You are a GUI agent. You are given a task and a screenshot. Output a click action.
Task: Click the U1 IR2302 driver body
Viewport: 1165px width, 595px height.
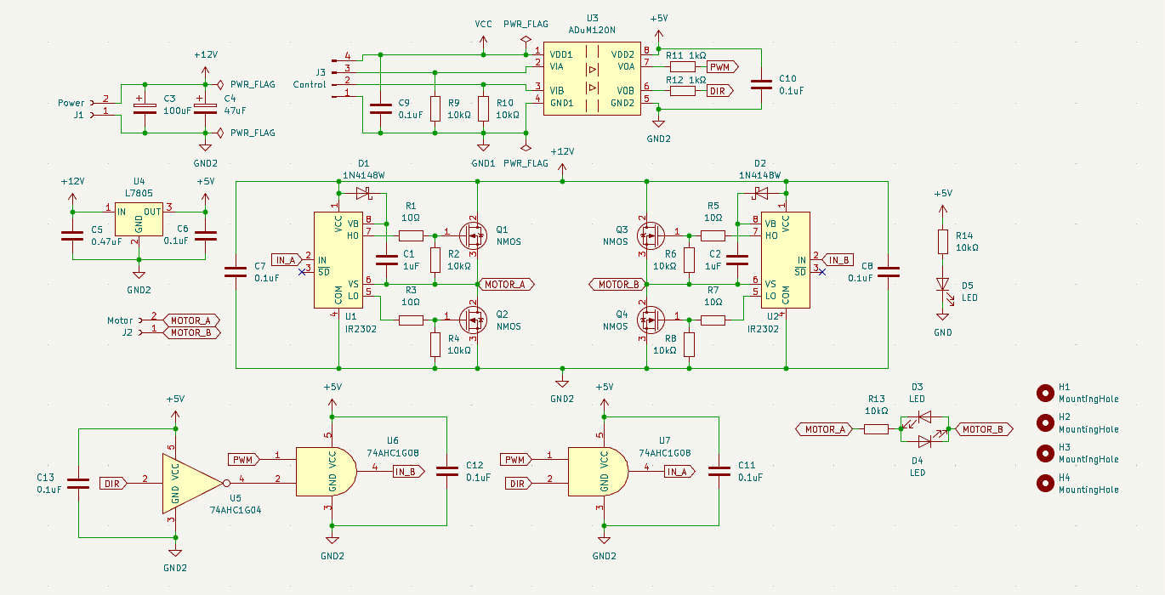338,259
